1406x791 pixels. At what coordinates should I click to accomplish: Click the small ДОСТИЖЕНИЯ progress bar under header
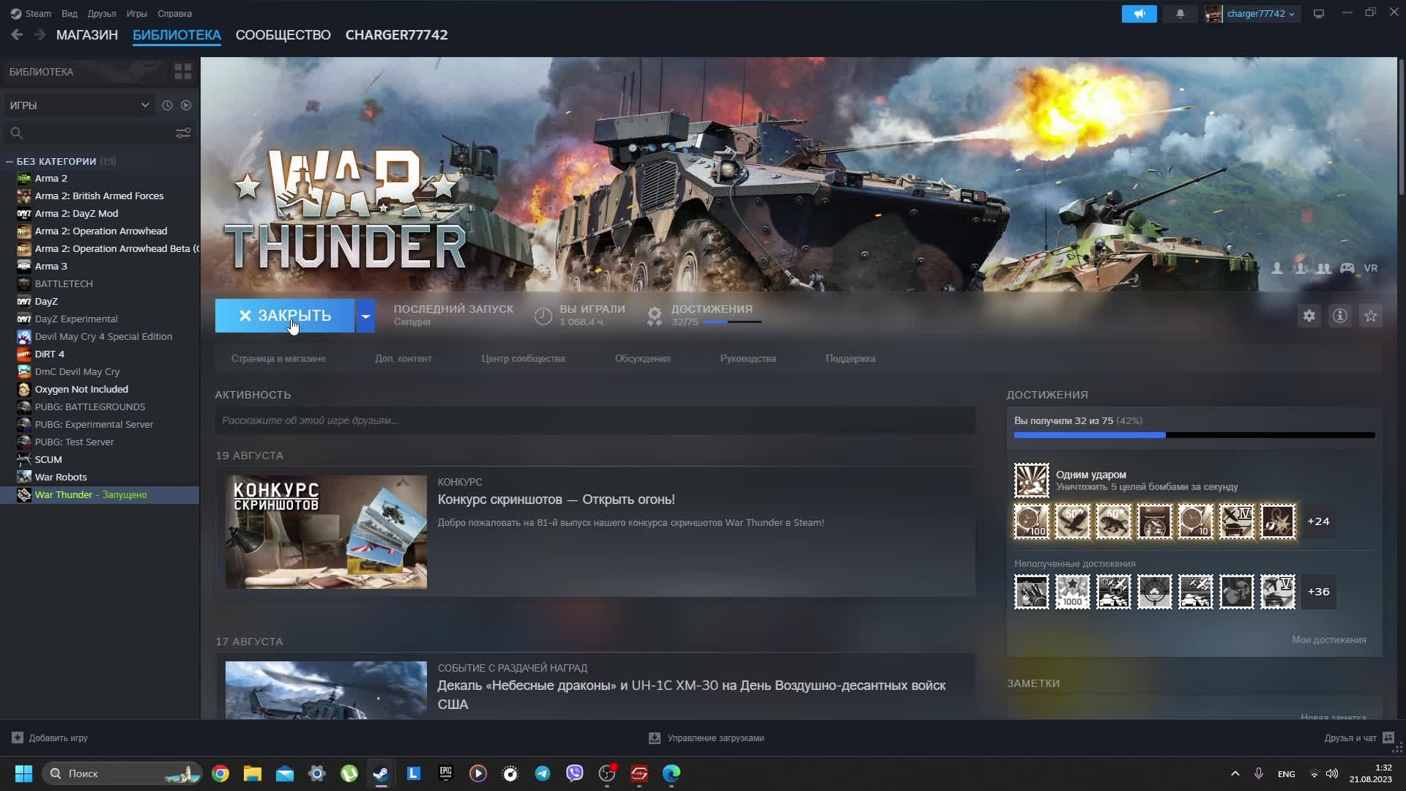click(x=732, y=322)
